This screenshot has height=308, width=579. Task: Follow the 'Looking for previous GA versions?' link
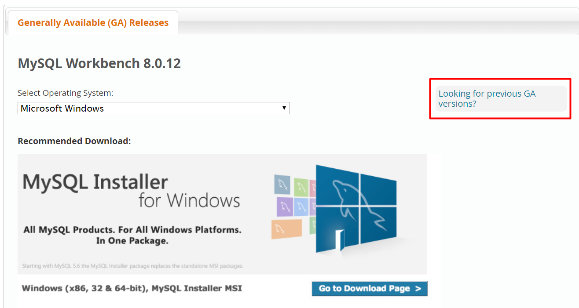[x=487, y=99]
